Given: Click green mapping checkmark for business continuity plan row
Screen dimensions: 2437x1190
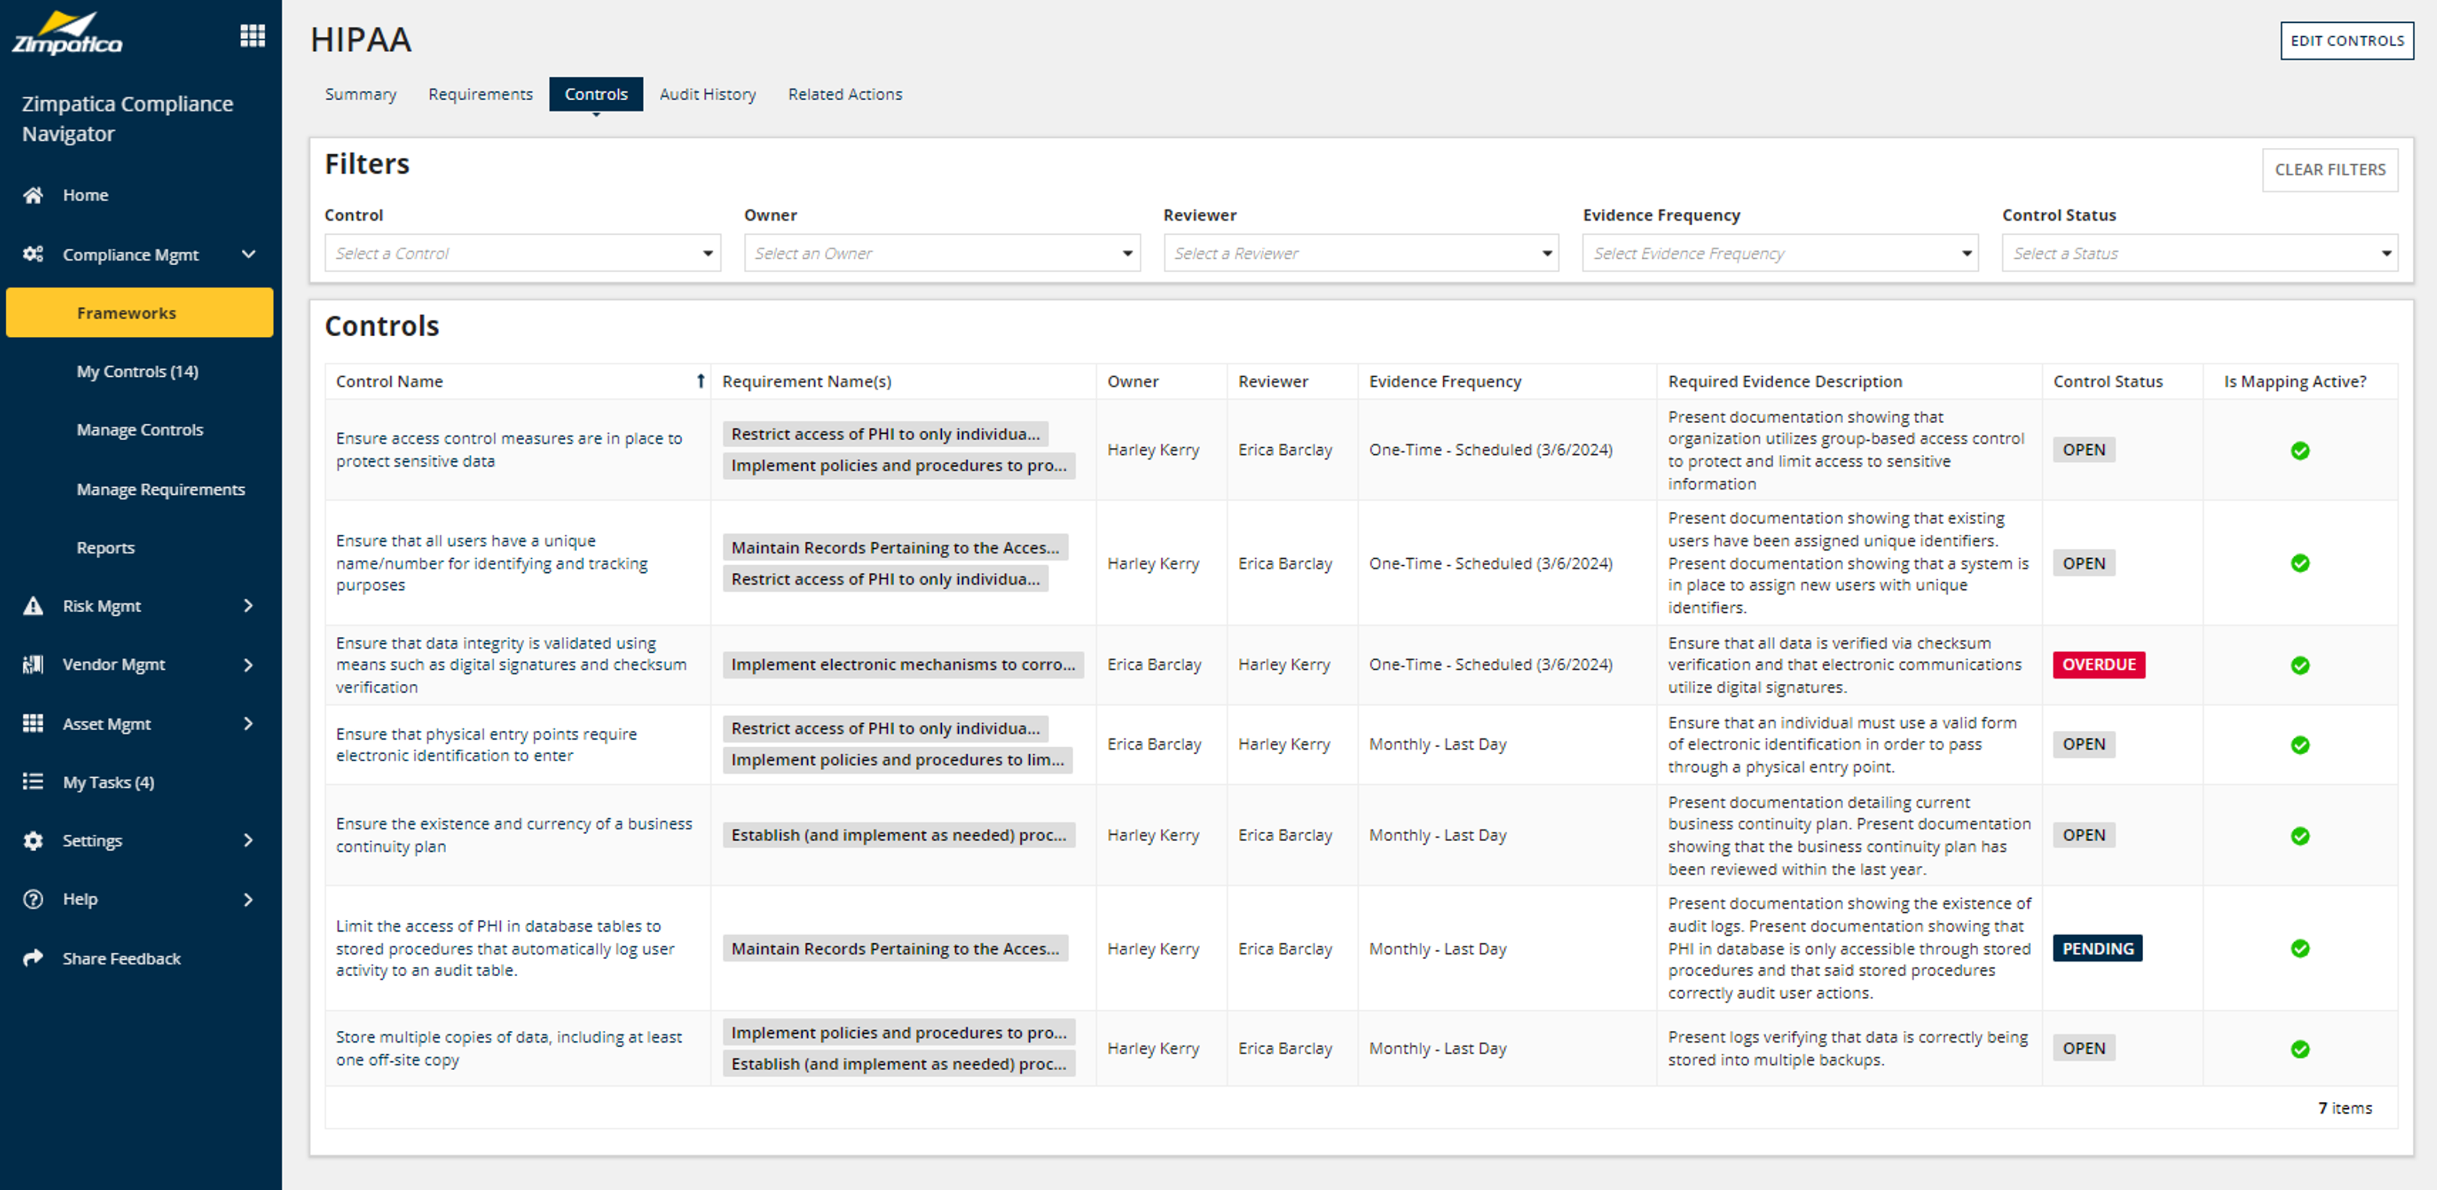Looking at the screenshot, I should click(x=2300, y=835).
